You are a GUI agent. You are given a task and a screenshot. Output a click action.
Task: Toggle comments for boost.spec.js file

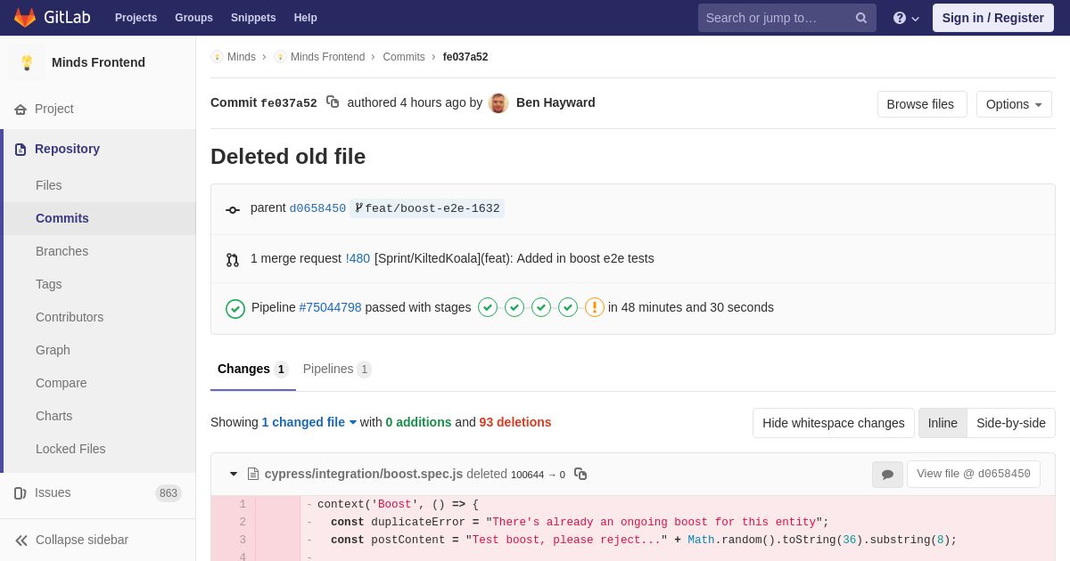tap(887, 475)
